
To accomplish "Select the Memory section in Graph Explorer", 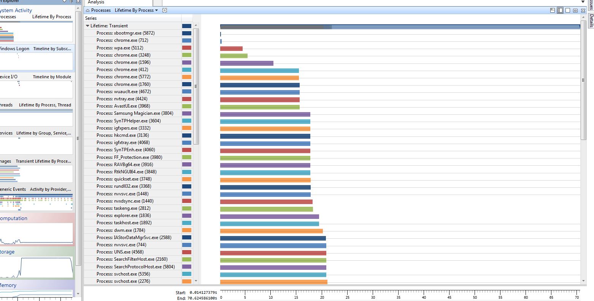I will pos(8,285).
